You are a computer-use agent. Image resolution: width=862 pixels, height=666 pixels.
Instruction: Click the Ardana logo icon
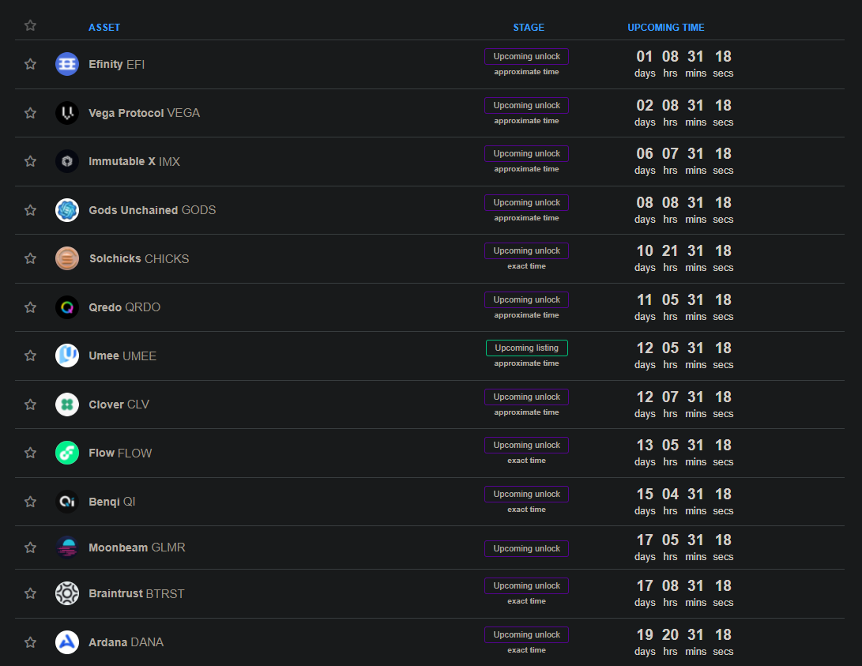[x=67, y=642]
